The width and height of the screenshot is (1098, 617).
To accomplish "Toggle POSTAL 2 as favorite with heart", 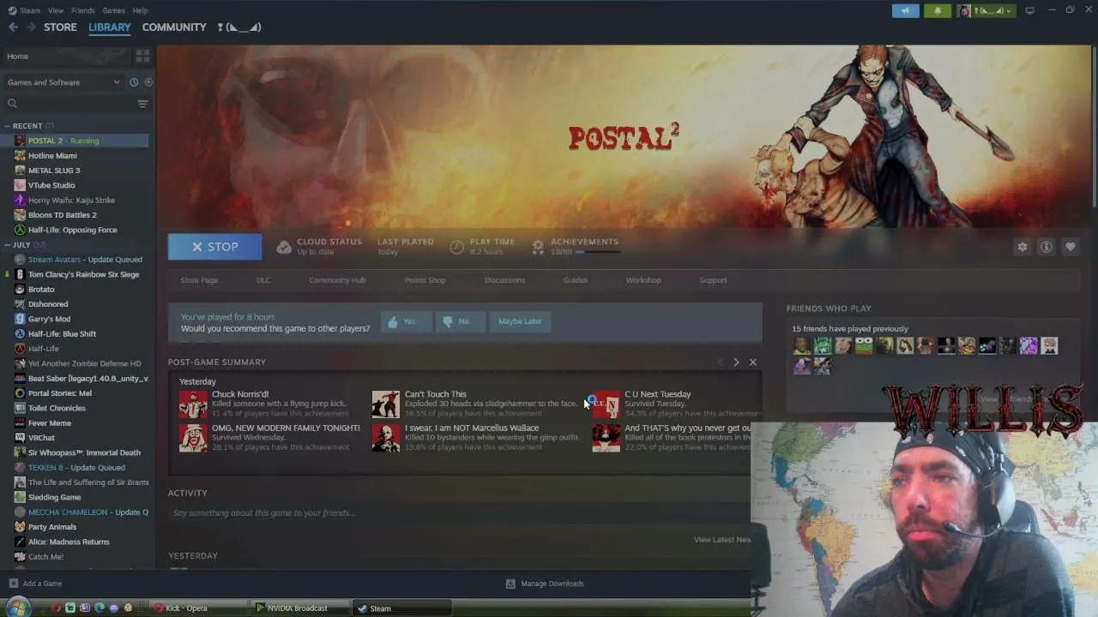I will point(1071,247).
